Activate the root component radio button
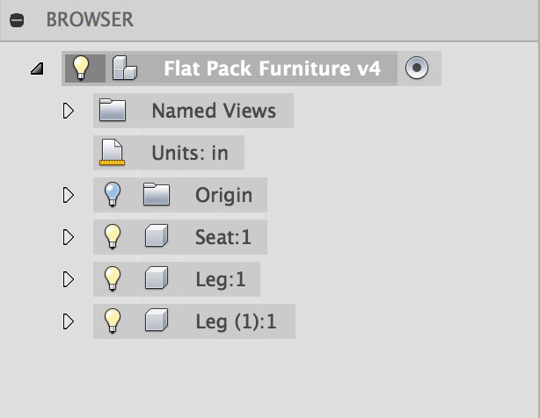This screenshot has height=418, width=540. 417,68
